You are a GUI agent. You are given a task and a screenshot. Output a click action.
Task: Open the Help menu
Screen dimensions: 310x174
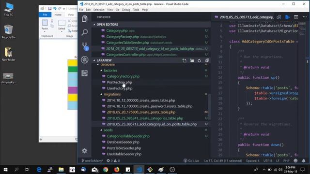pos(145,10)
